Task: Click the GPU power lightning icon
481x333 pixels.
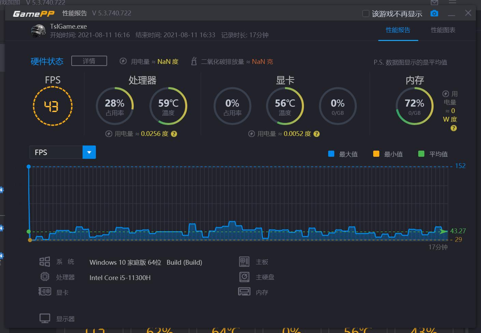Action: point(251,134)
